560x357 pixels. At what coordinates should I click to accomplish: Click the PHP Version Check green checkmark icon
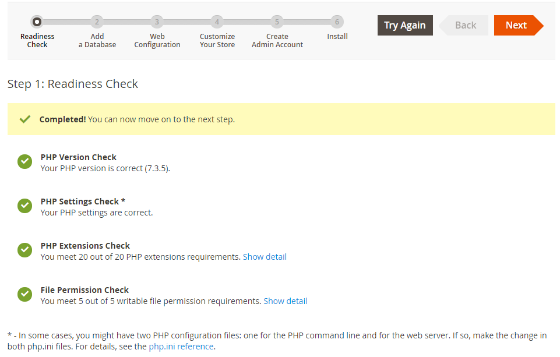click(24, 162)
